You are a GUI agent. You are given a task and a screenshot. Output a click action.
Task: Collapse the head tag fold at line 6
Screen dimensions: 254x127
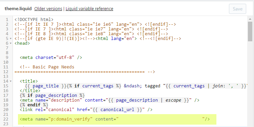pyautogui.click(x=11, y=43)
